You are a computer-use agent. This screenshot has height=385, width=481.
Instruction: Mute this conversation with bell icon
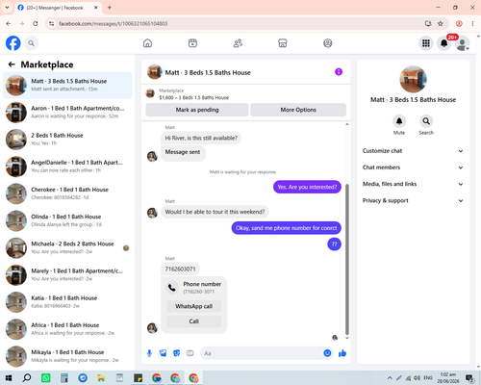[x=399, y=121]
